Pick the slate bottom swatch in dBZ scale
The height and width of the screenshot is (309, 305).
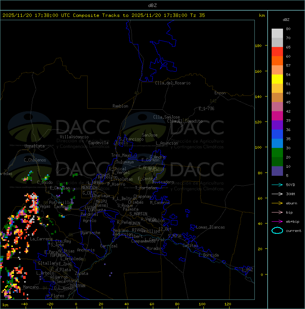[277, 171]
